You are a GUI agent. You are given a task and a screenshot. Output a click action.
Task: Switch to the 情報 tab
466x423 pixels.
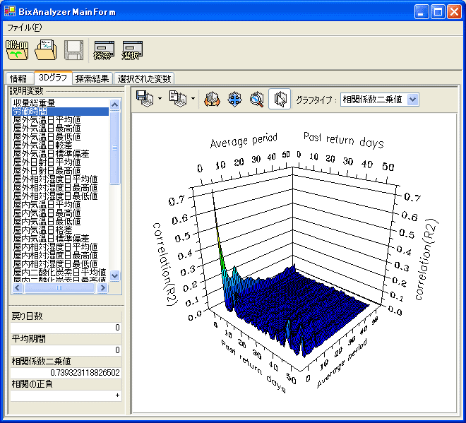(x=18, y=78)
